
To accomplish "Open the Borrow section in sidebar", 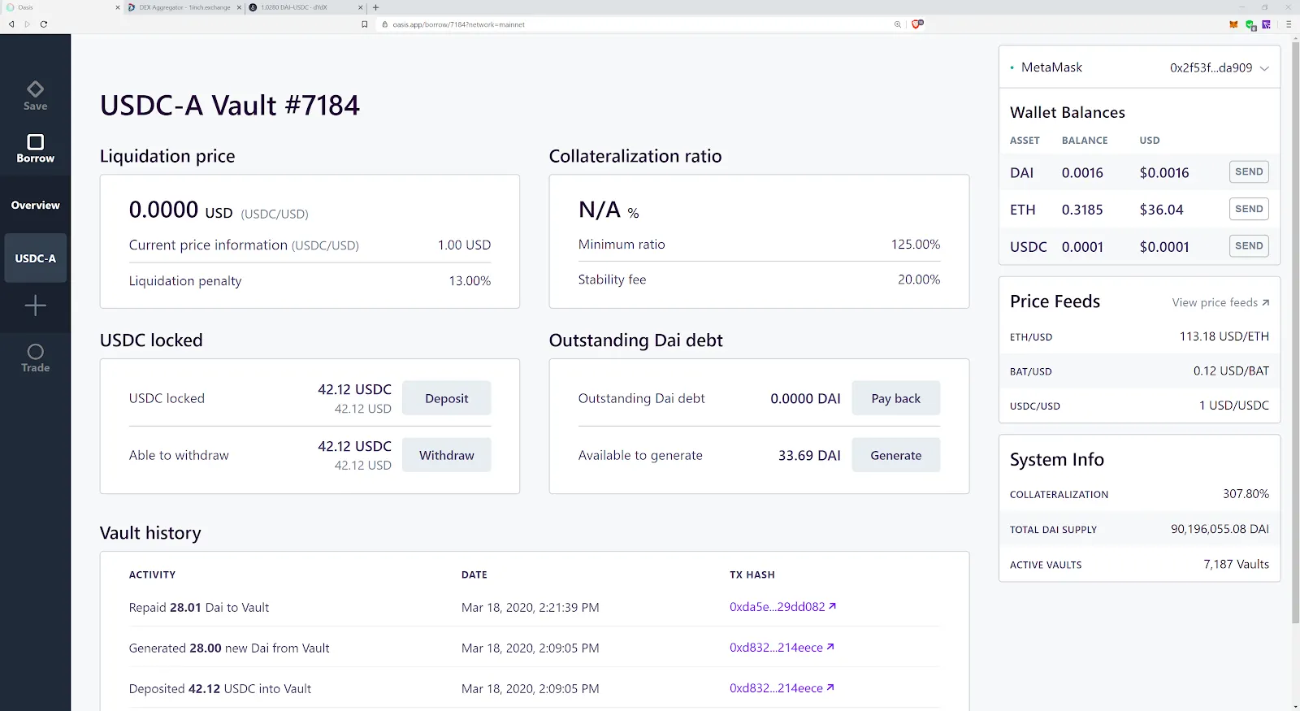I will (35, 149).
